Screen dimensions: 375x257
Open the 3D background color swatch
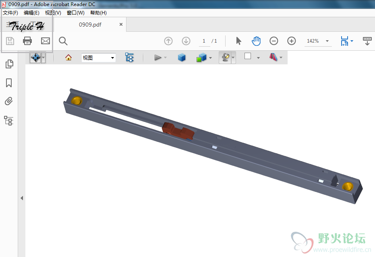coord(248,56)
